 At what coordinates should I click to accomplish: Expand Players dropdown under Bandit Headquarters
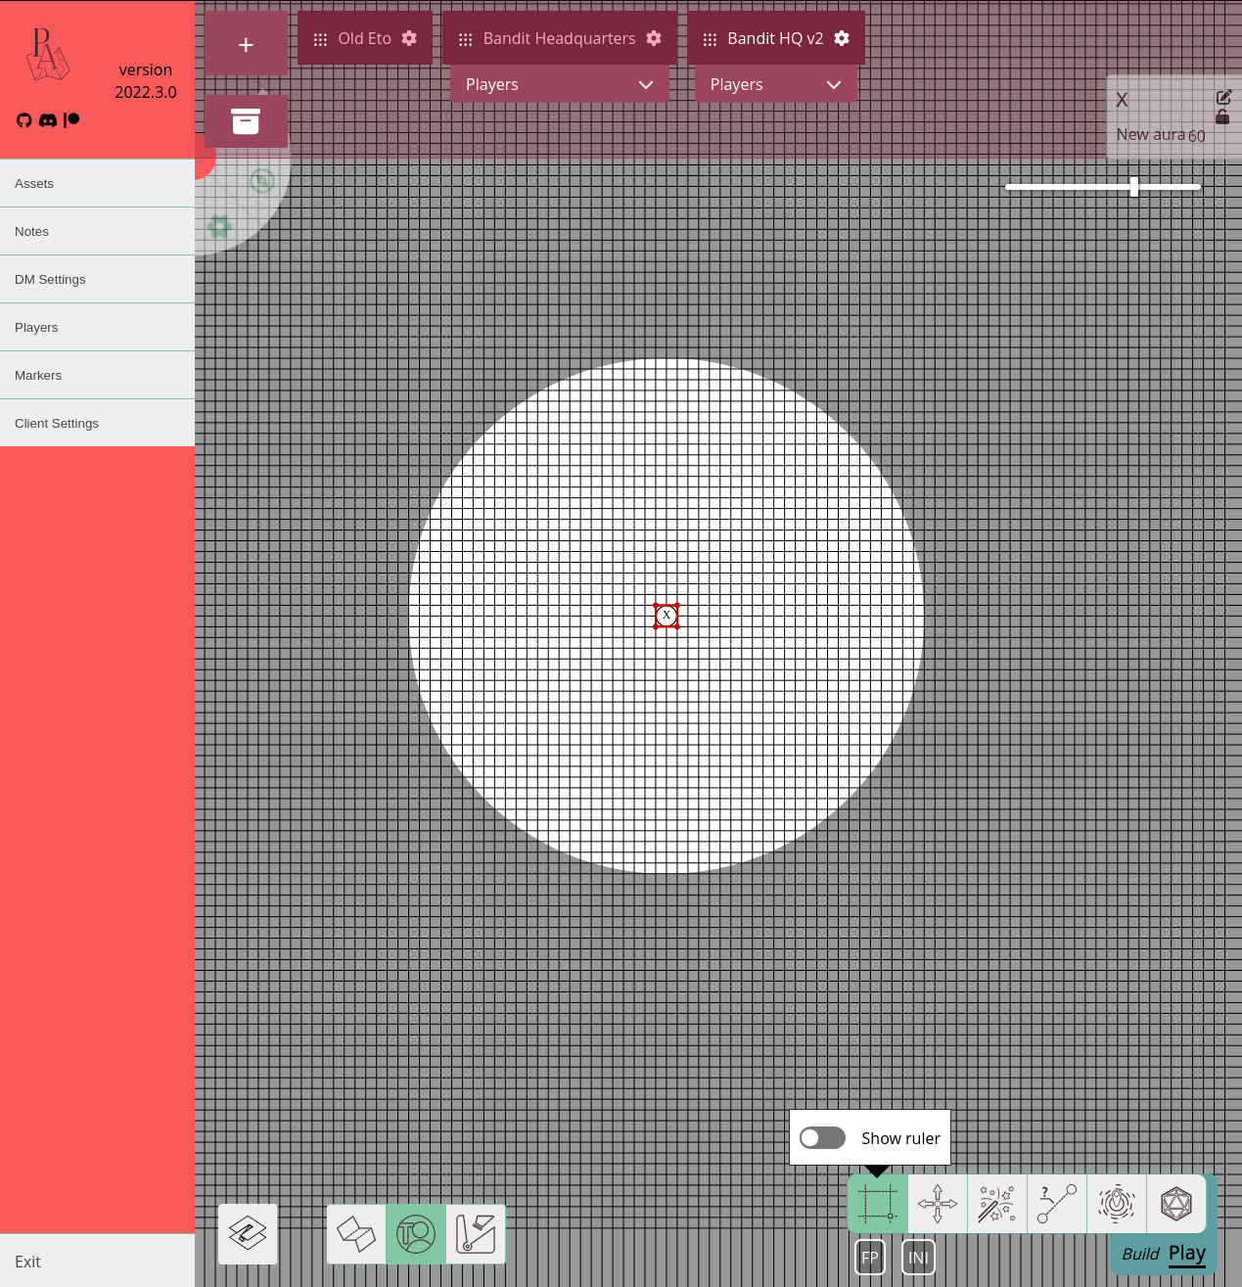click(x=560, y=84)
